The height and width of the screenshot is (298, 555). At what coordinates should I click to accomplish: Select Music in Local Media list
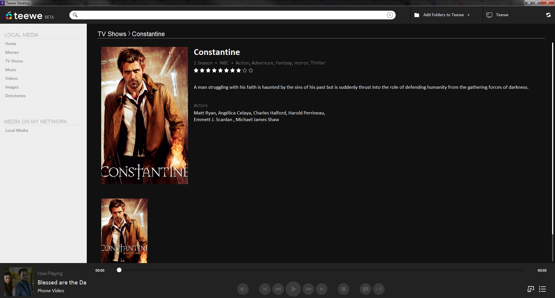pyautogui.click(x=11, y=70)
